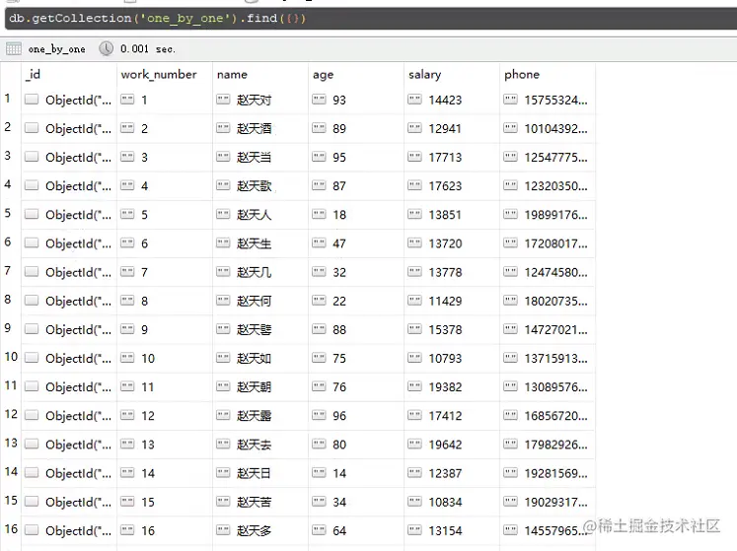Click string type icon beside name 赵天对
This screenshot has height=551, width=737.
point(223,100)
